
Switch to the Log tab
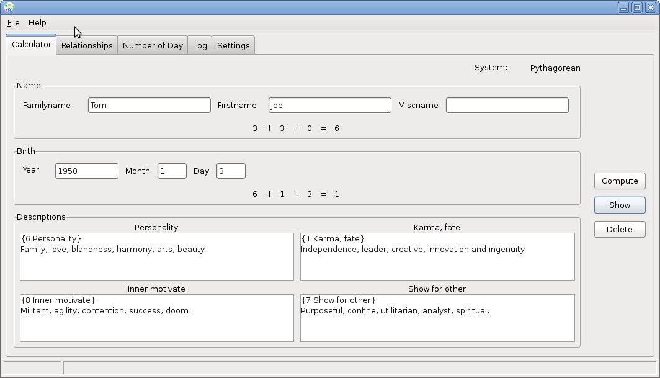[x=200, y=45]
